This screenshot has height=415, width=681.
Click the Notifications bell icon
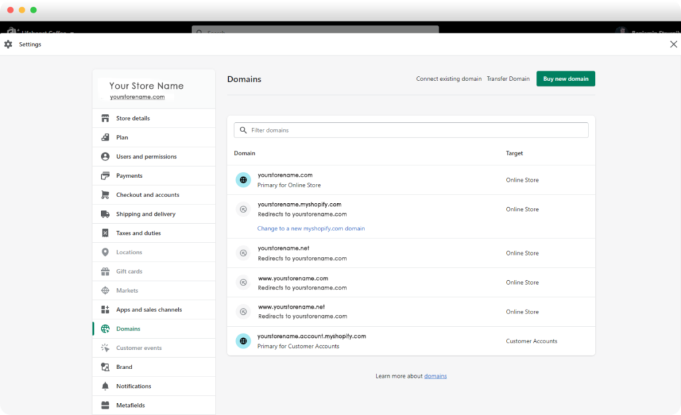coord(105,386)
